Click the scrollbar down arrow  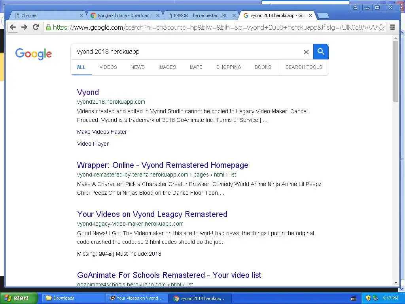pyautogui.click(x=396, y=283)
